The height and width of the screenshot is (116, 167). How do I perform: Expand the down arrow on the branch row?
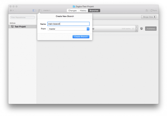(136, 30)
